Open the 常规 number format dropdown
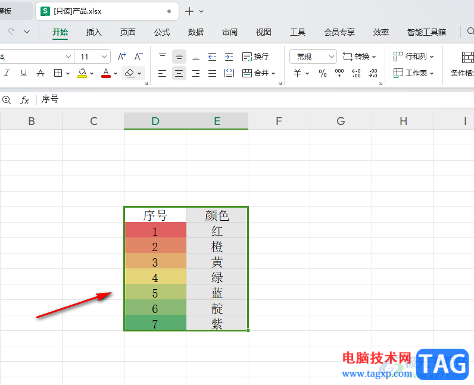This screenshot has width=474, height=385. [x=313, y=57]
